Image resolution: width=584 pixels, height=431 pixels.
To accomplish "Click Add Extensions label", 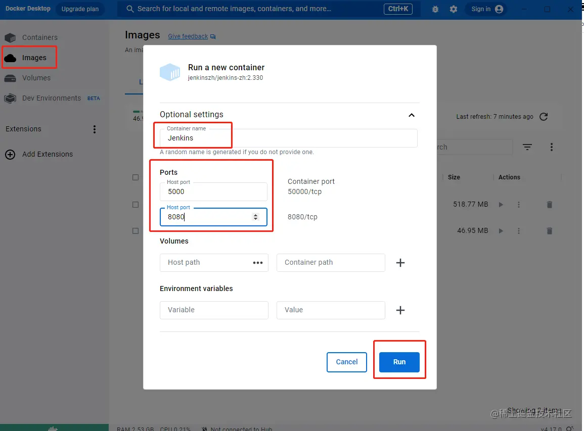I will click(48, 154).
